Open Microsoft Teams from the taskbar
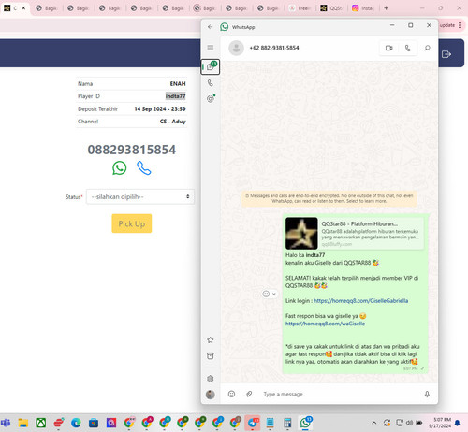Viewport: 468px width, 432px height. pyautogui.click(x=6, y=423)
